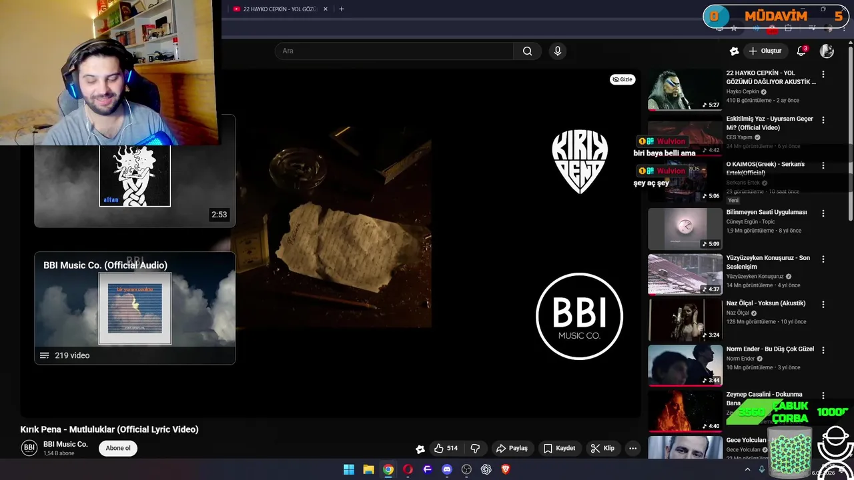The height and width of the screenshot is (480, 854).
Task: Launch Brave browser from the taskbar
Action: coord(506,469)
